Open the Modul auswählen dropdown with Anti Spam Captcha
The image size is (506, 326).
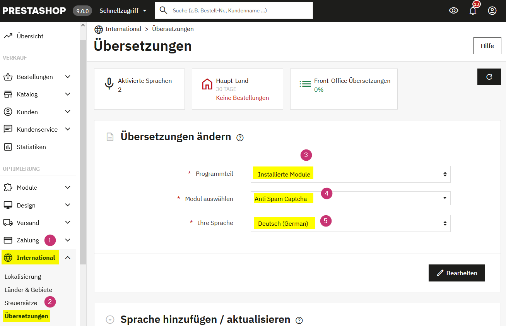[x=350, y=198]
